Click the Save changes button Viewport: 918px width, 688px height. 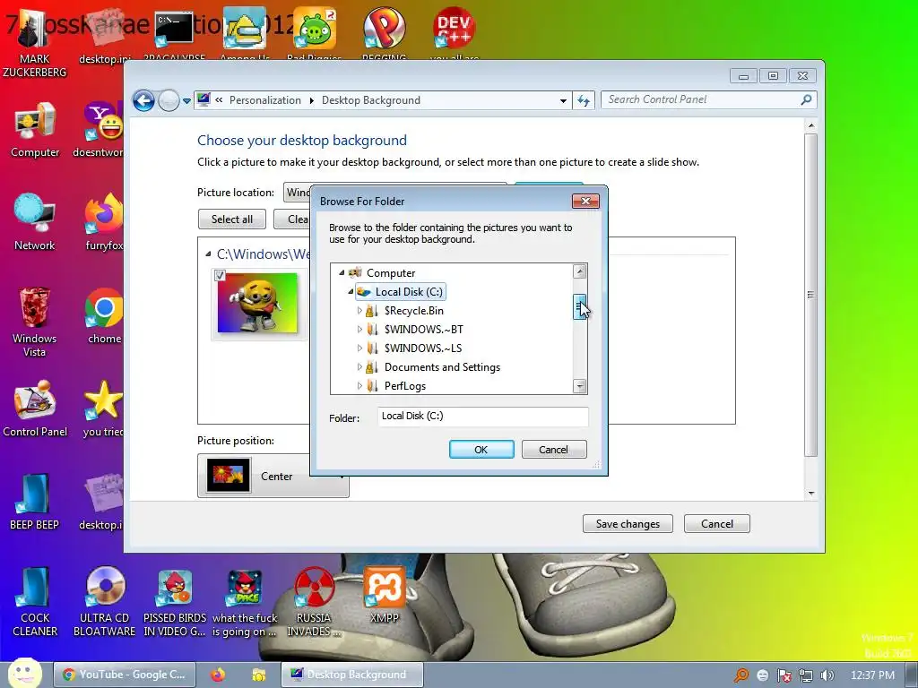628,523
